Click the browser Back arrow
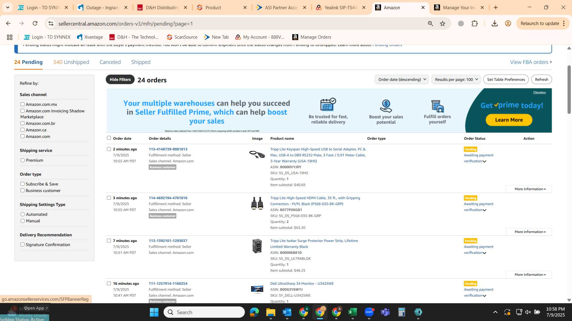 [x=8, y=23]
